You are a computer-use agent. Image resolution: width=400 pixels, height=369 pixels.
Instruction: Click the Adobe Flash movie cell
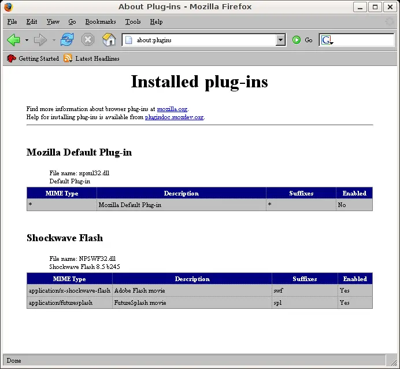[x=192, y=290]
